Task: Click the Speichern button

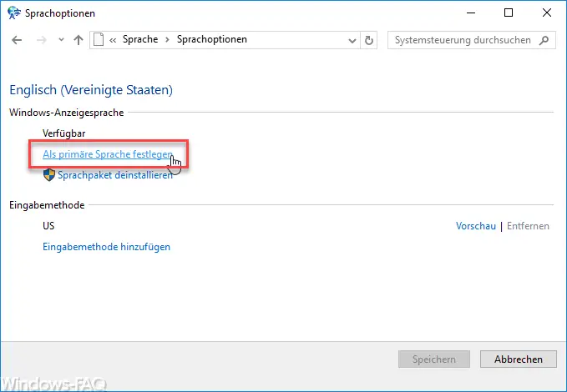Action: click(x=434, y=359)
